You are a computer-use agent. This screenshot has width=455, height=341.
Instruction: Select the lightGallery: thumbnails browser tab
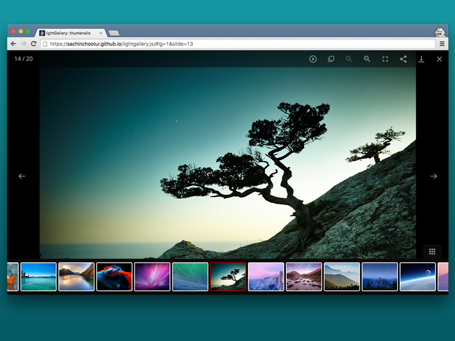[68, 32]
